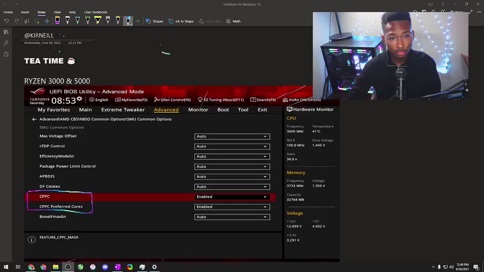Pick the purple-tipped eraser tool
The height and width of the screenshot is (272, 484).
[x=58, y=21]
